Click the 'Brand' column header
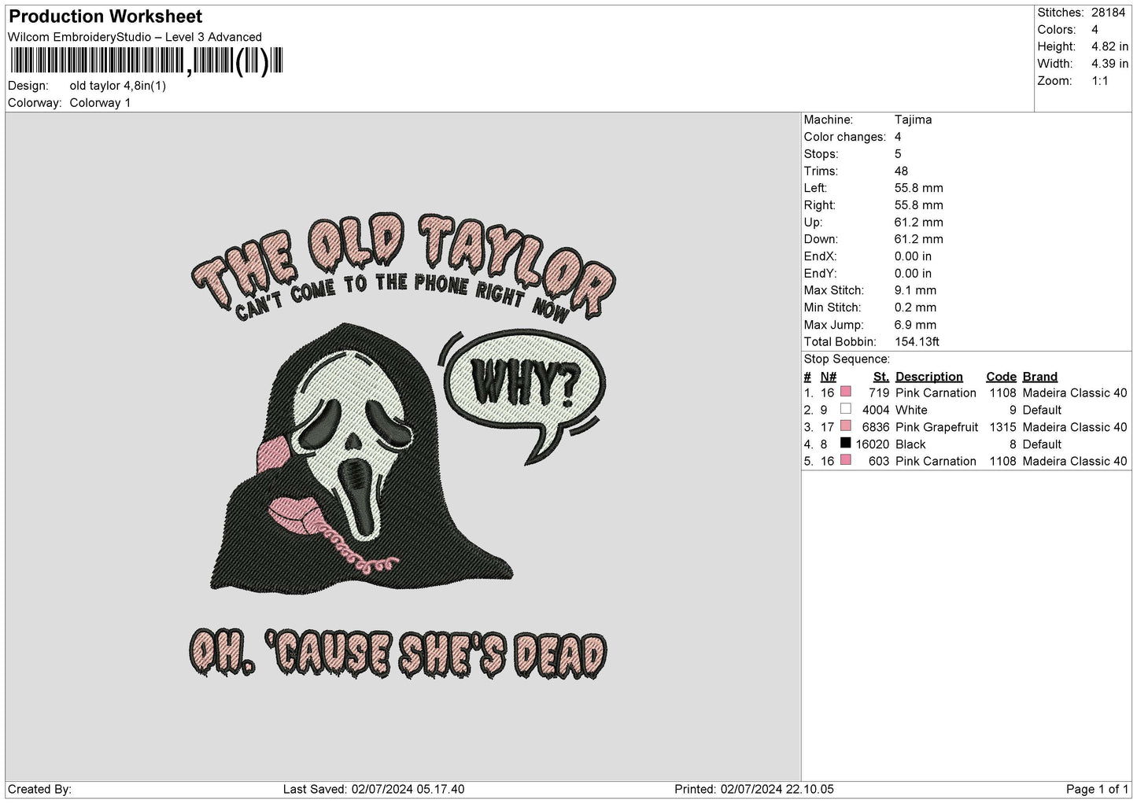 (1040, 376)
